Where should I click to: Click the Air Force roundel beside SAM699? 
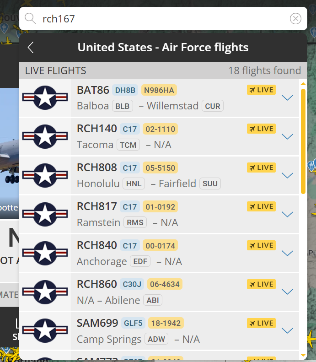tap(45, 331)
